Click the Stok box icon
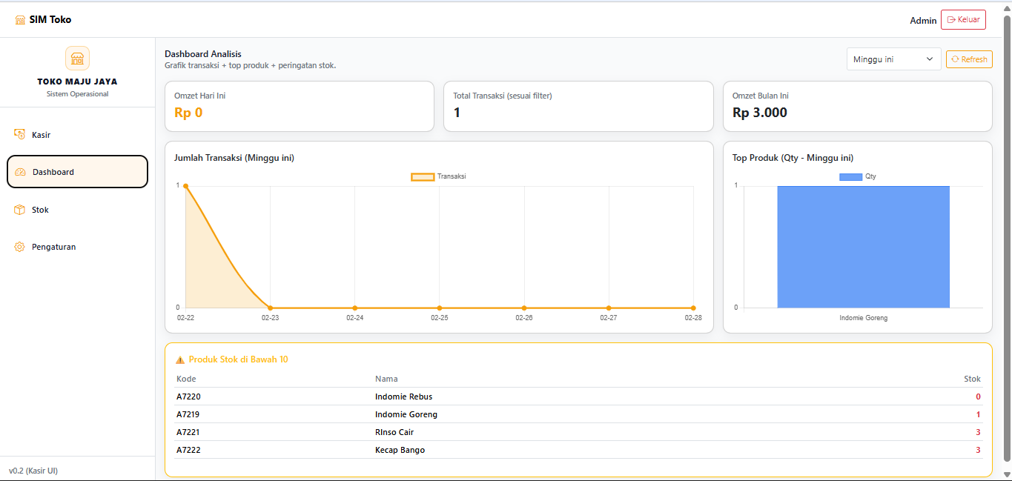1012x481 pixels. pos(20,210)
